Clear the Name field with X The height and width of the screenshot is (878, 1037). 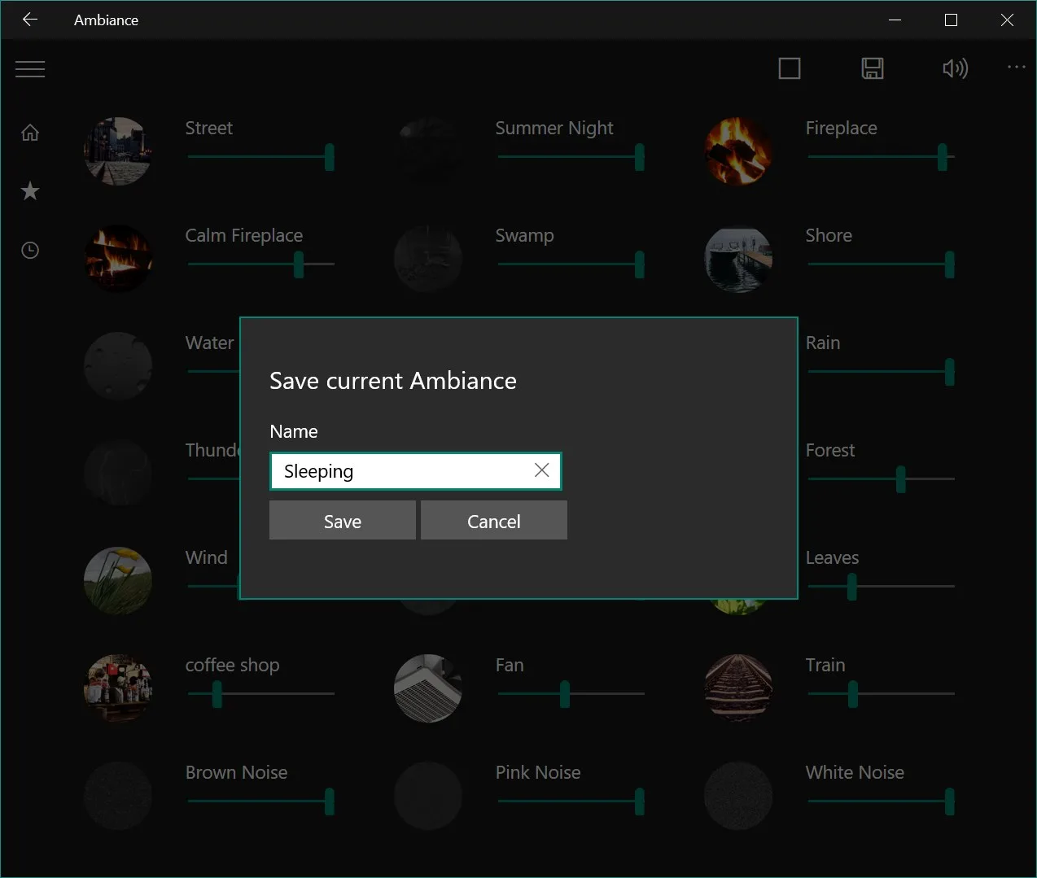tap(541, 470)
